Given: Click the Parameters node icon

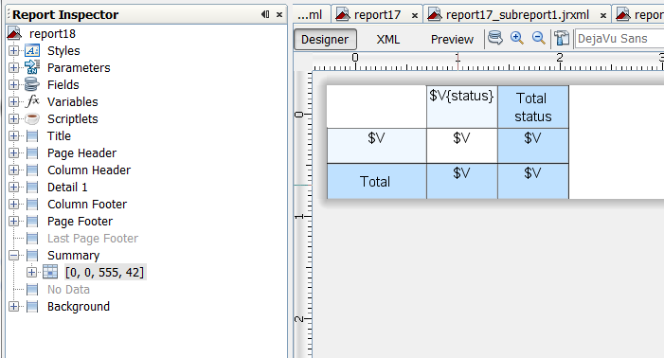Looking at the screenshot, I should click(x=32, y=67).
